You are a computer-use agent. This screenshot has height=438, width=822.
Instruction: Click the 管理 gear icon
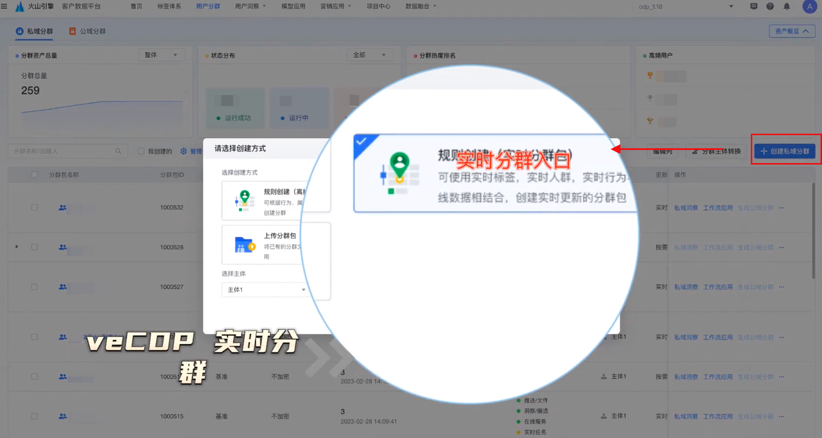click(184, 152)
